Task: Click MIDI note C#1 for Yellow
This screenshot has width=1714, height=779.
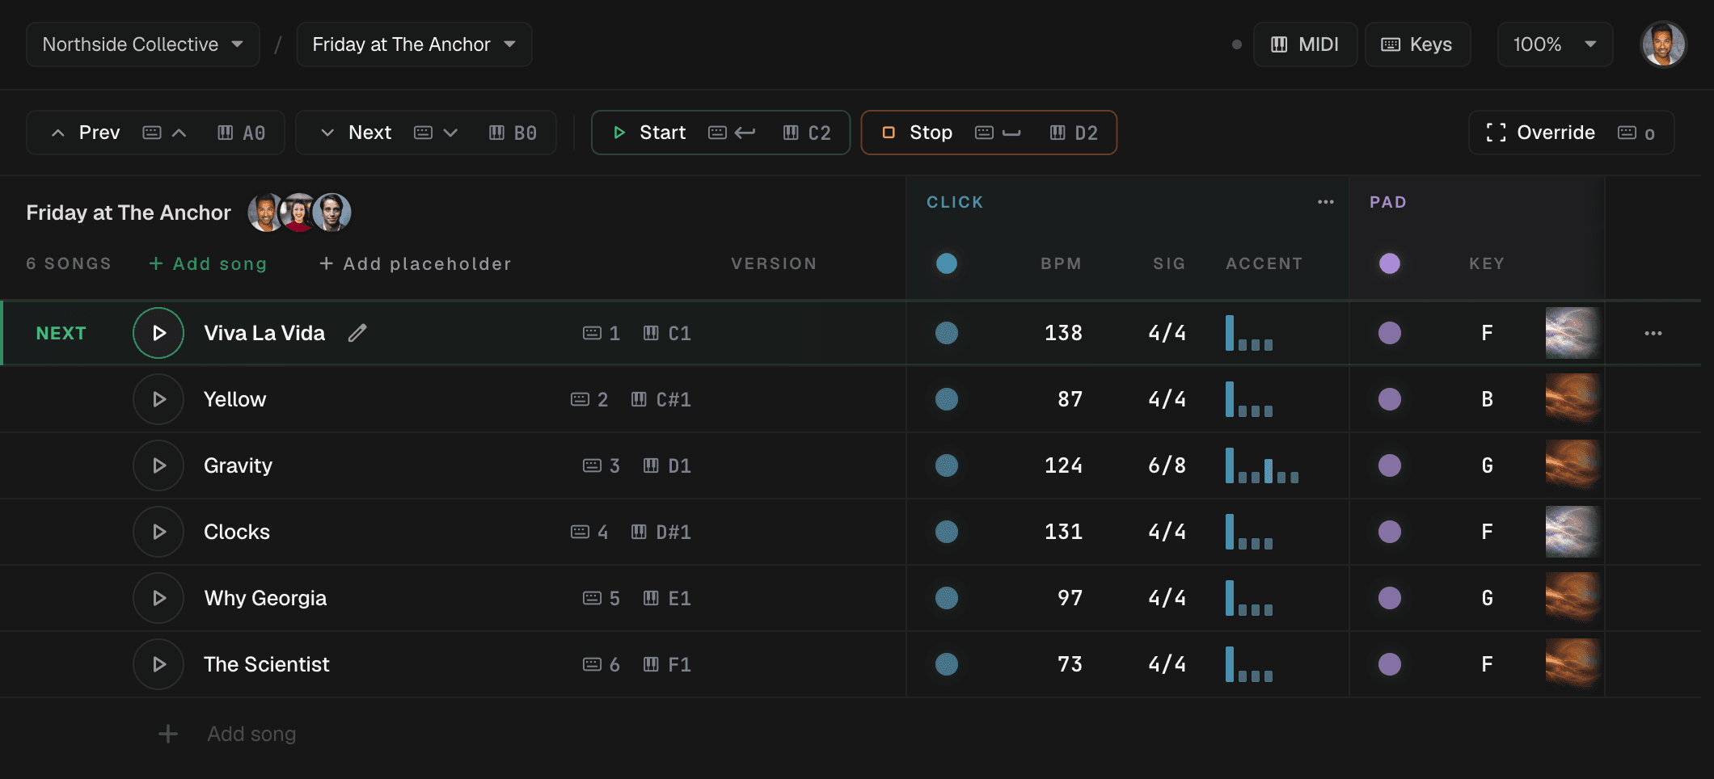Action: [x=661, y=399]
